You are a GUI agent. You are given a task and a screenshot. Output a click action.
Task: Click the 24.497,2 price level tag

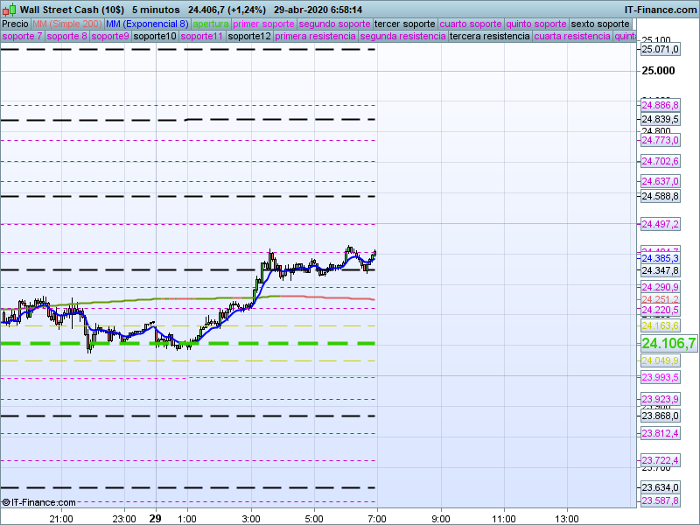click(x=661, y=224)
